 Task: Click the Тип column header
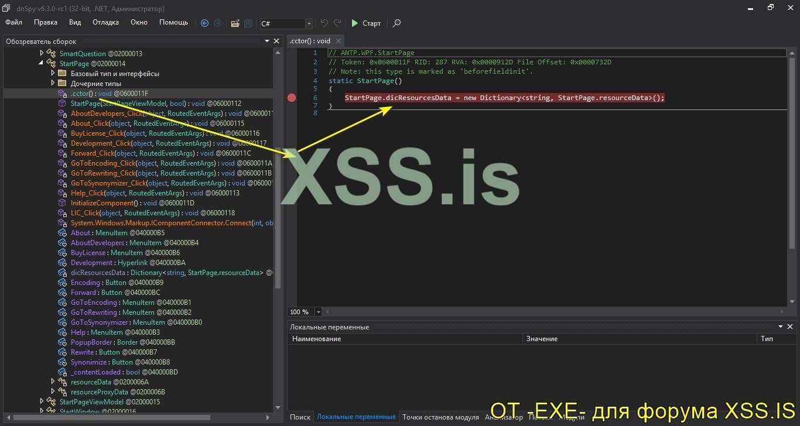click(x=776, y=339)
